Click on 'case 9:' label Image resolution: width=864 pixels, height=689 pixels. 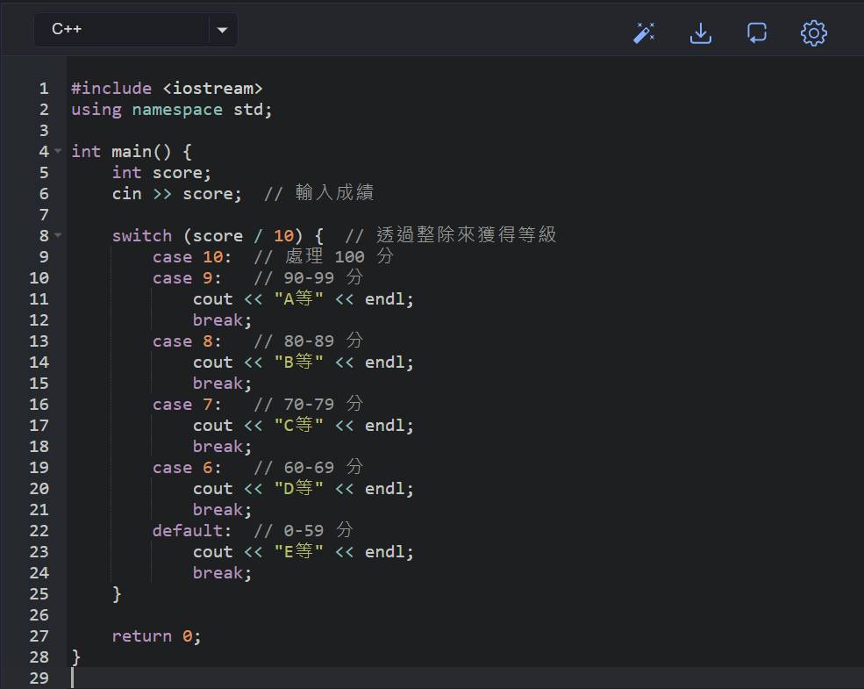(188, 278)
